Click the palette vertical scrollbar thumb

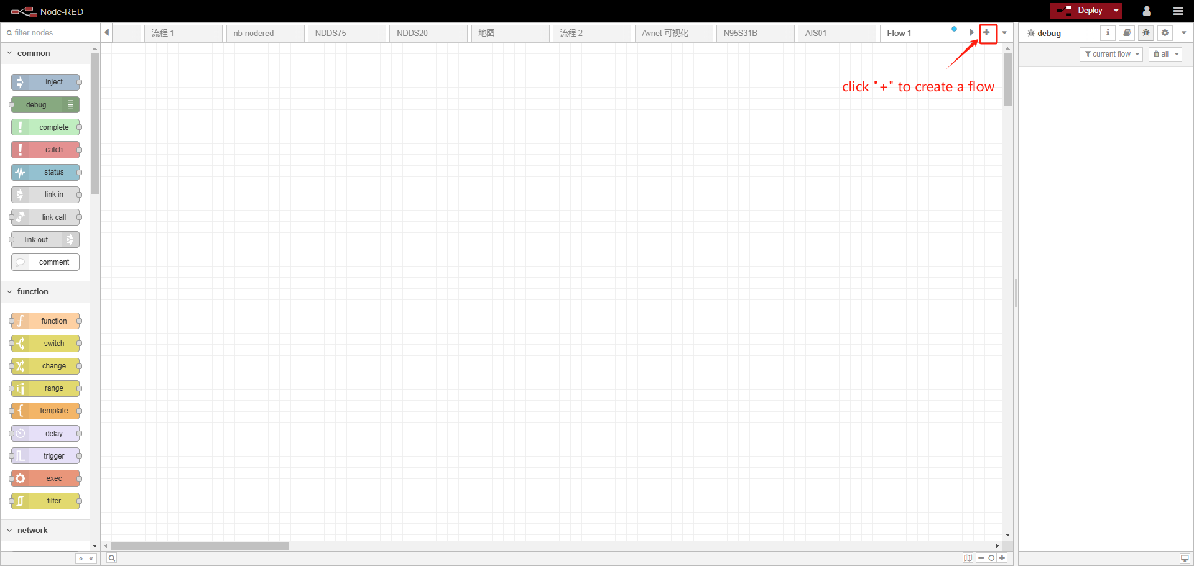point(95,124)
